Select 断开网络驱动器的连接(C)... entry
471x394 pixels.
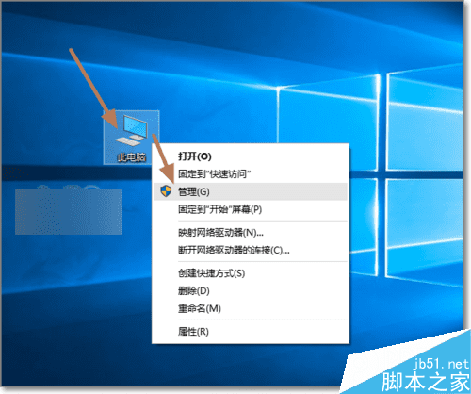[251, 250]
